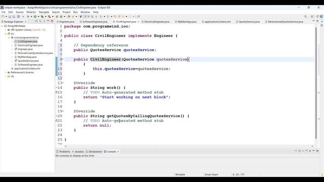Open the Problems view tab
This screenshot has height=182, width=324.
pos(63,152)
